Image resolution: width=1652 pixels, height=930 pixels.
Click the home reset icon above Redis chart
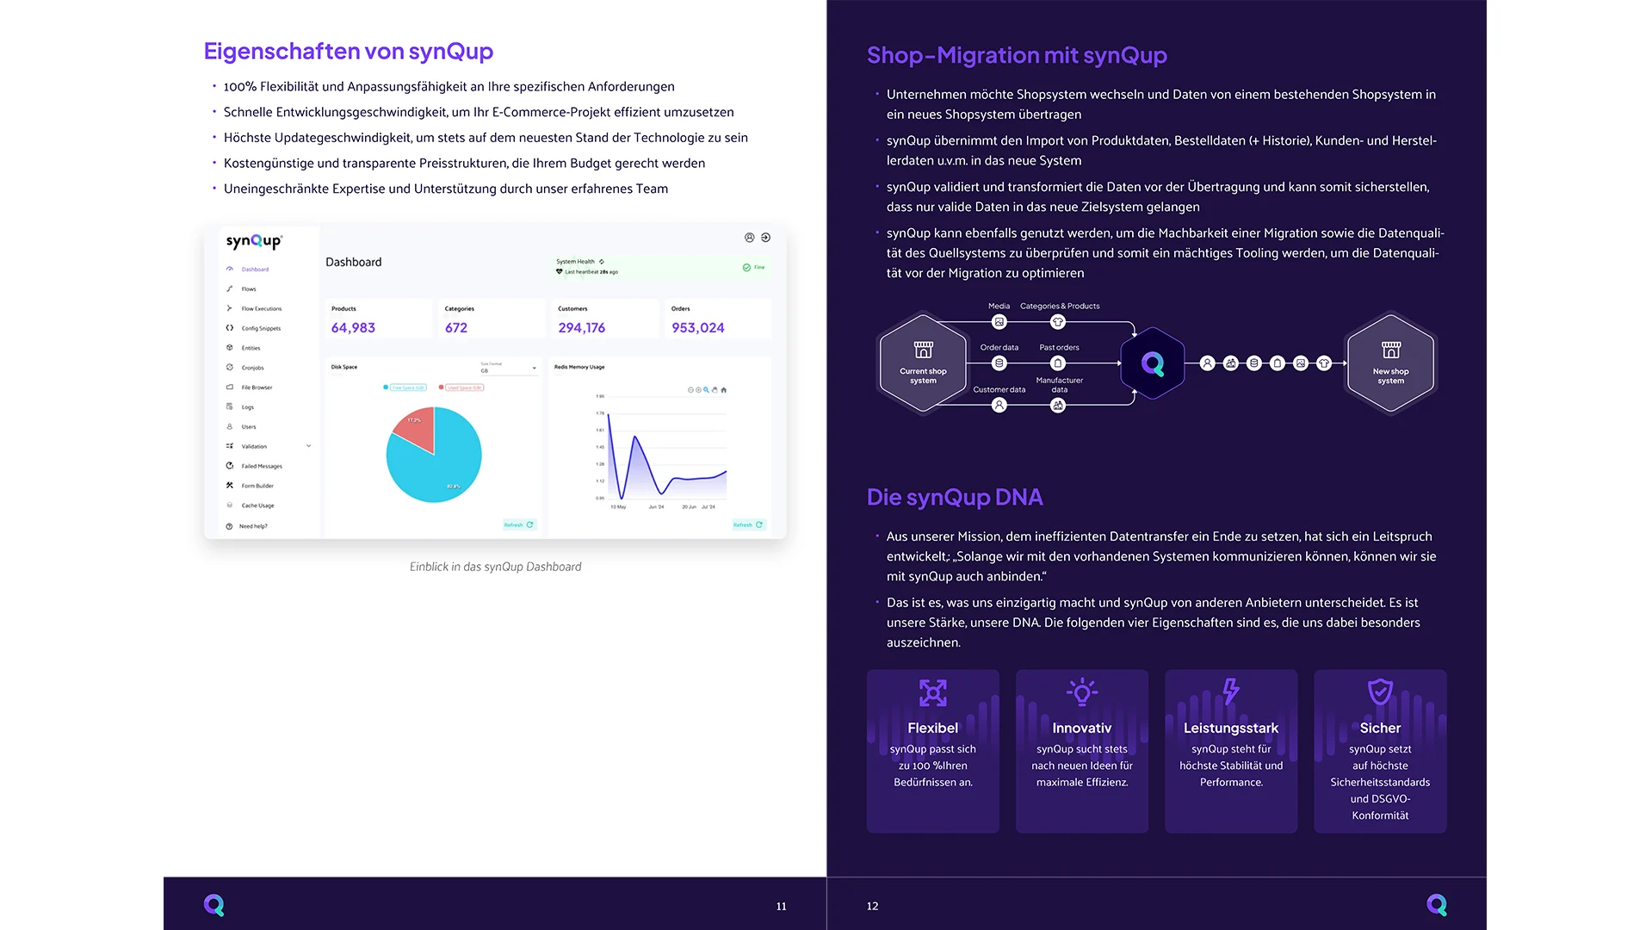[723, 390]
